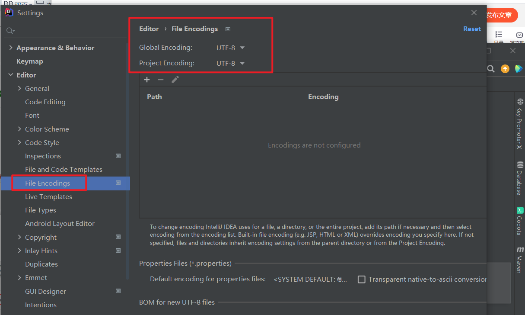
Task: Click the Encoding column header
Action: pyautogui.click(x=323, y=97)
